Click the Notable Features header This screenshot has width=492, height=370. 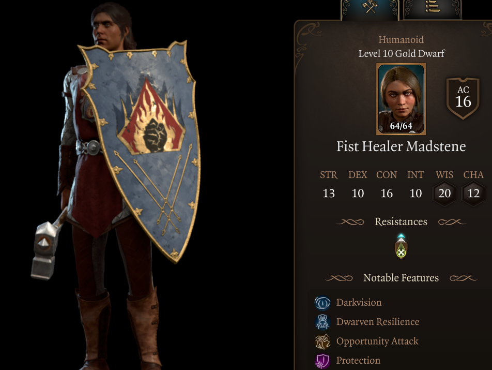401,278
